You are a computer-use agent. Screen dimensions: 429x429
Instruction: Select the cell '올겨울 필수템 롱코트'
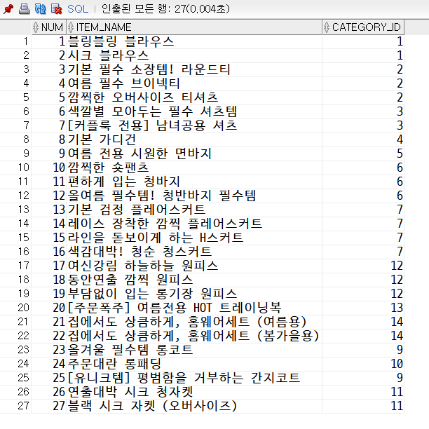(194, 350)
